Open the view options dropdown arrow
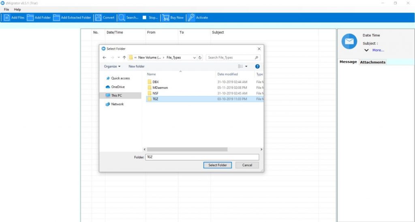Image resolution: width=415 pixels, height=222 pixels. point(246,66)
